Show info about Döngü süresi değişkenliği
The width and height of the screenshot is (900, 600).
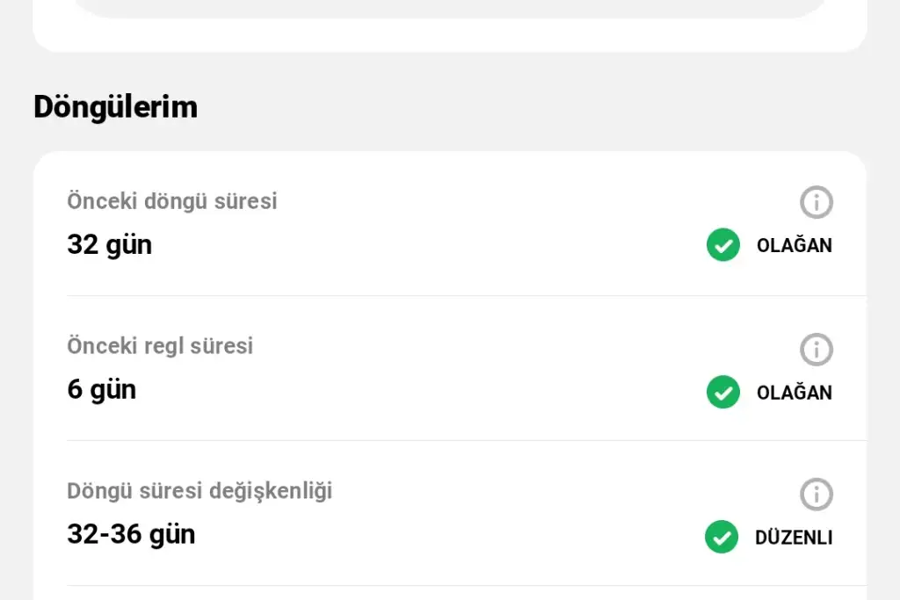coord(816,495)
